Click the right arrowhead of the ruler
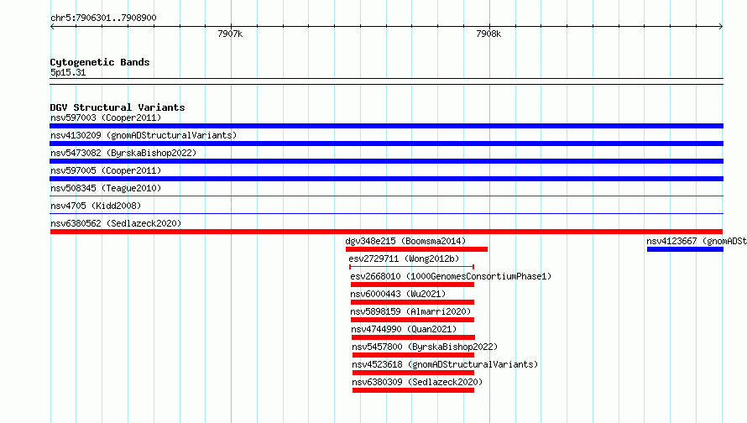Image resolution: width=747 pixels, height=423 pixels. pos(721,26)
